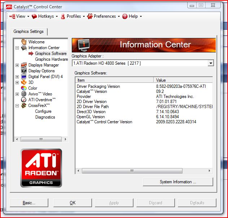The width and height of the screenshot is (228, 218).
Task: Click the Apply button
Action: tap(114, 203)
